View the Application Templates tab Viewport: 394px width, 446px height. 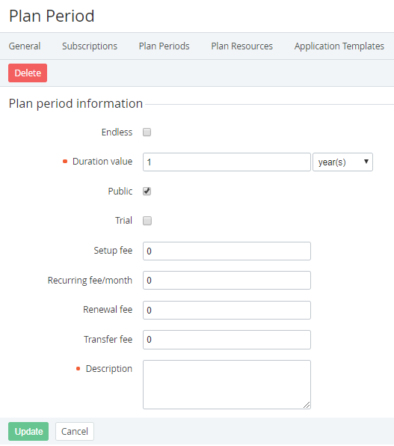(339, 46)
